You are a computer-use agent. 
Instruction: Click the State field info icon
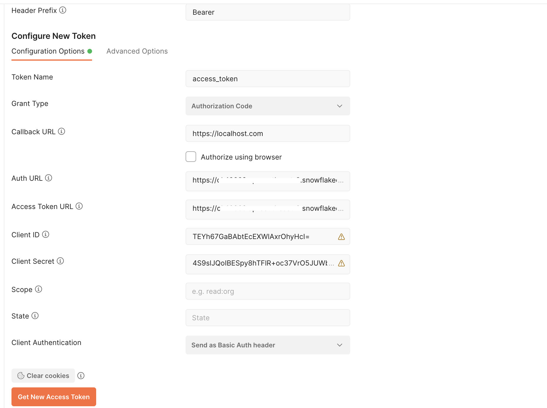35,316
